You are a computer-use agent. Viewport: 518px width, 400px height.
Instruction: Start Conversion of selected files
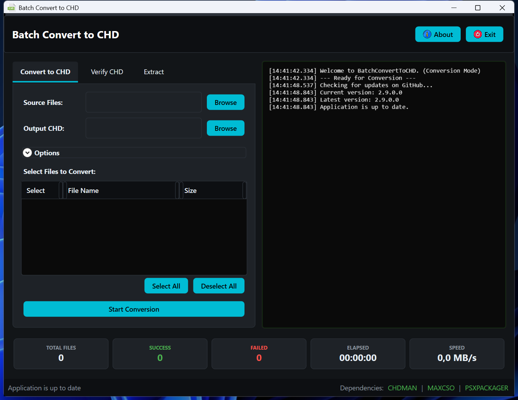point(134,309)
